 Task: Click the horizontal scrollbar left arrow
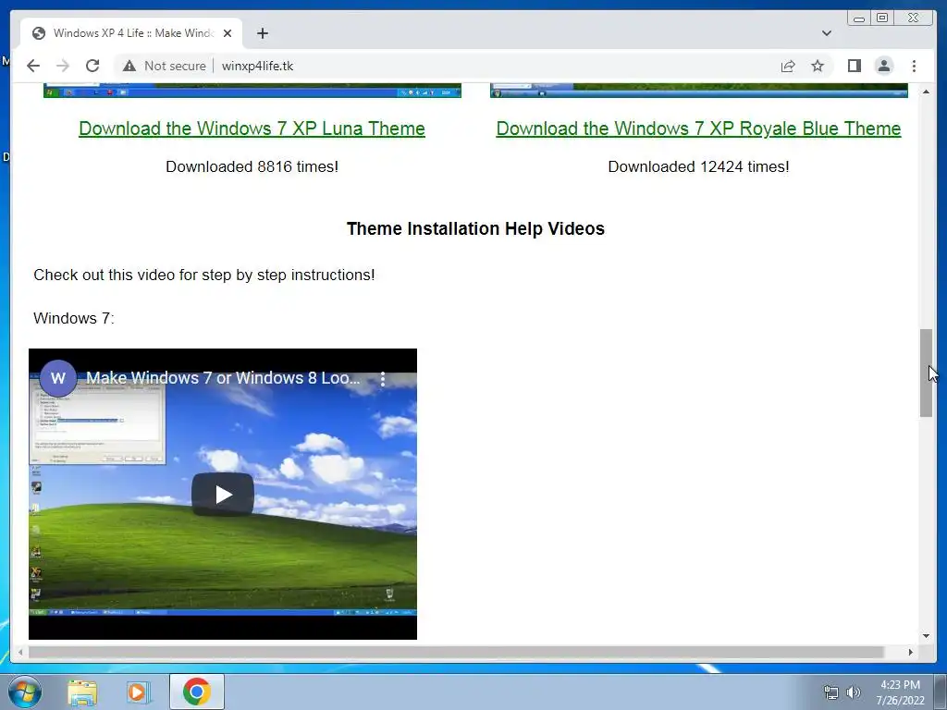pyautogui.click(x=20, y=652)
